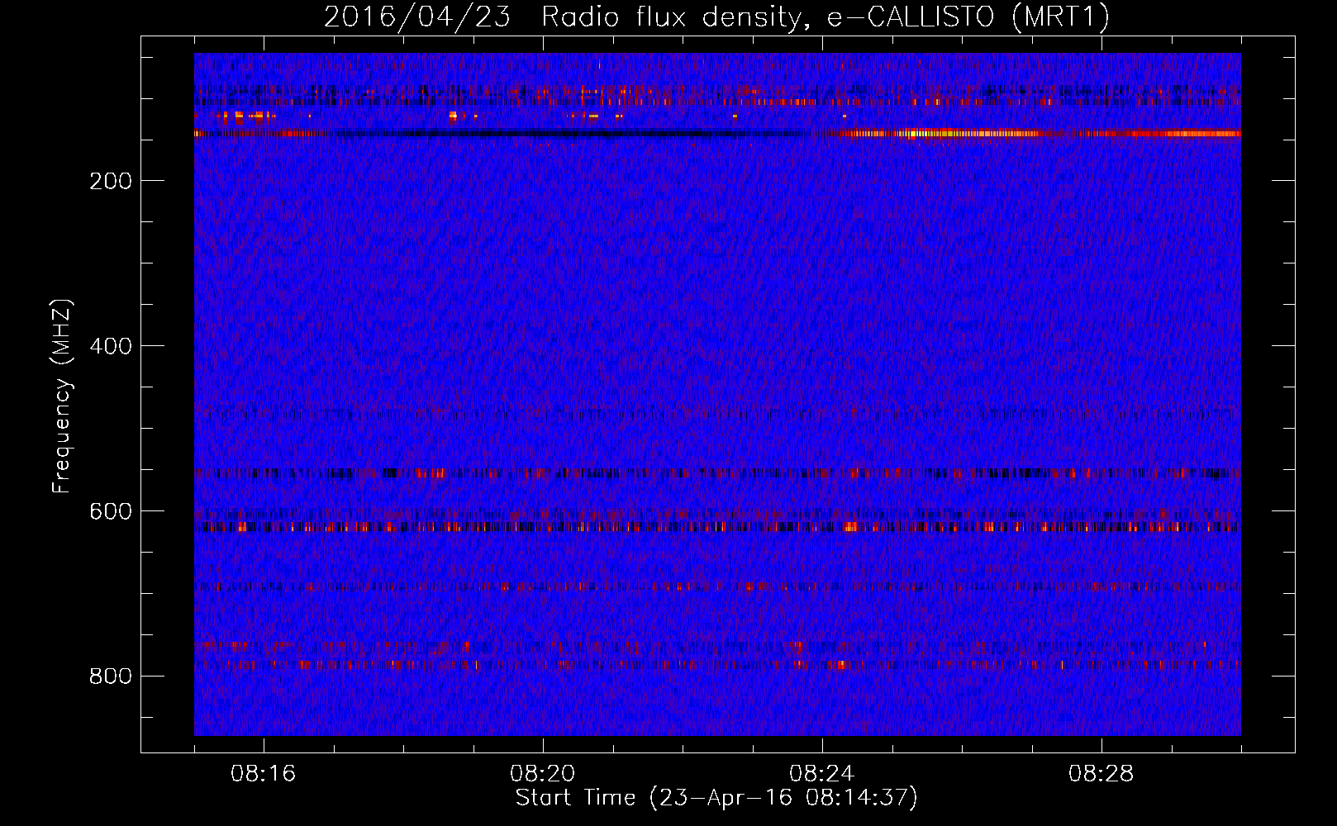
Task: Click the plot title '2016/04/23 Radio flux density, e-CALLISTO (MRT1)'
Action: [x=716, y=17]
